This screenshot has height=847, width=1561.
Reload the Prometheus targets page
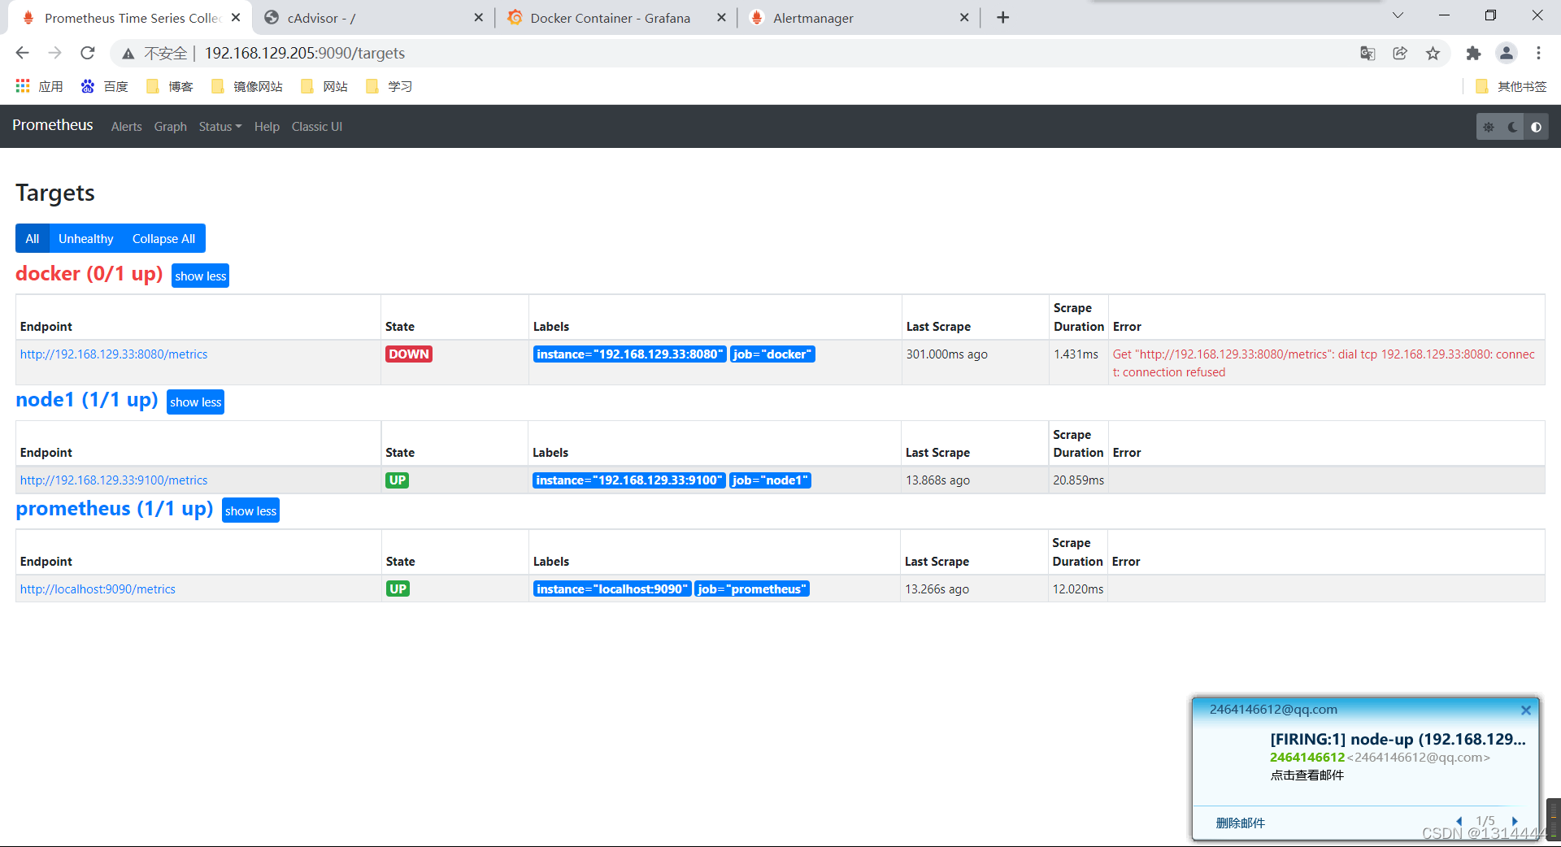pos(87,53)
